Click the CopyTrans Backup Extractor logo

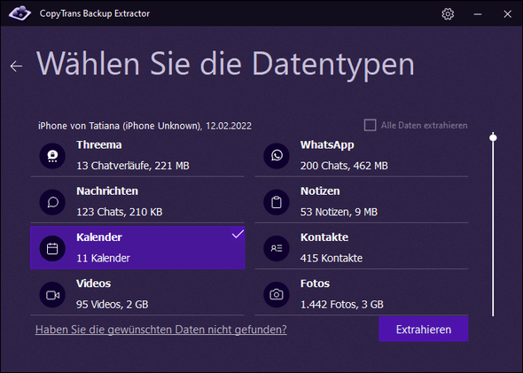(x=20, y=13)
